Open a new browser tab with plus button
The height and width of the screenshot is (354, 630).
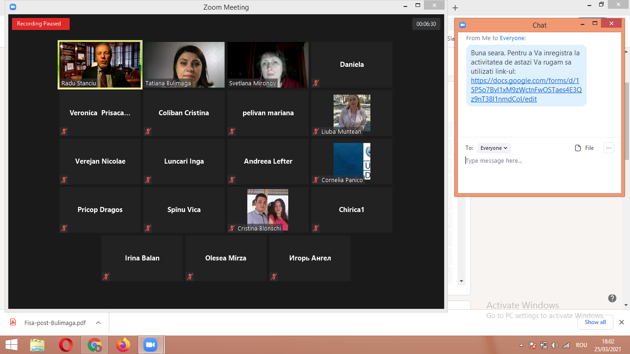coord(455,8)
